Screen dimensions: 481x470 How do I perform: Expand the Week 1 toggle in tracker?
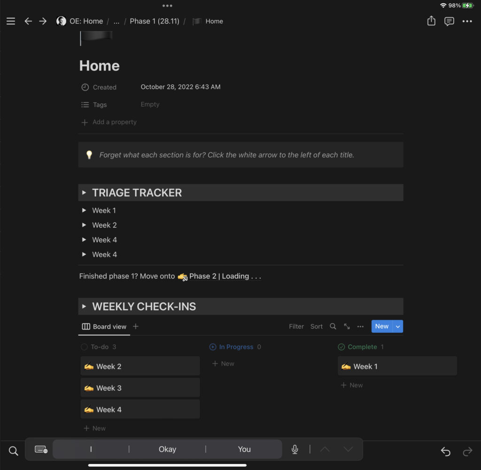[84, 210]
